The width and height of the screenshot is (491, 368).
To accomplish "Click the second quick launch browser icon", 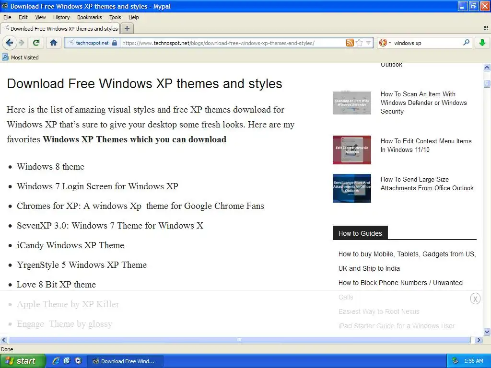I will [67, 361].
